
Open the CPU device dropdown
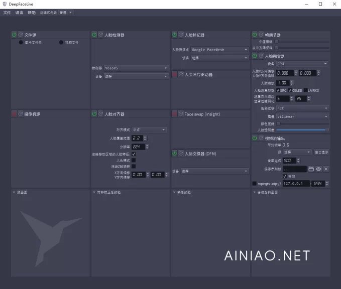pos(302,64)
